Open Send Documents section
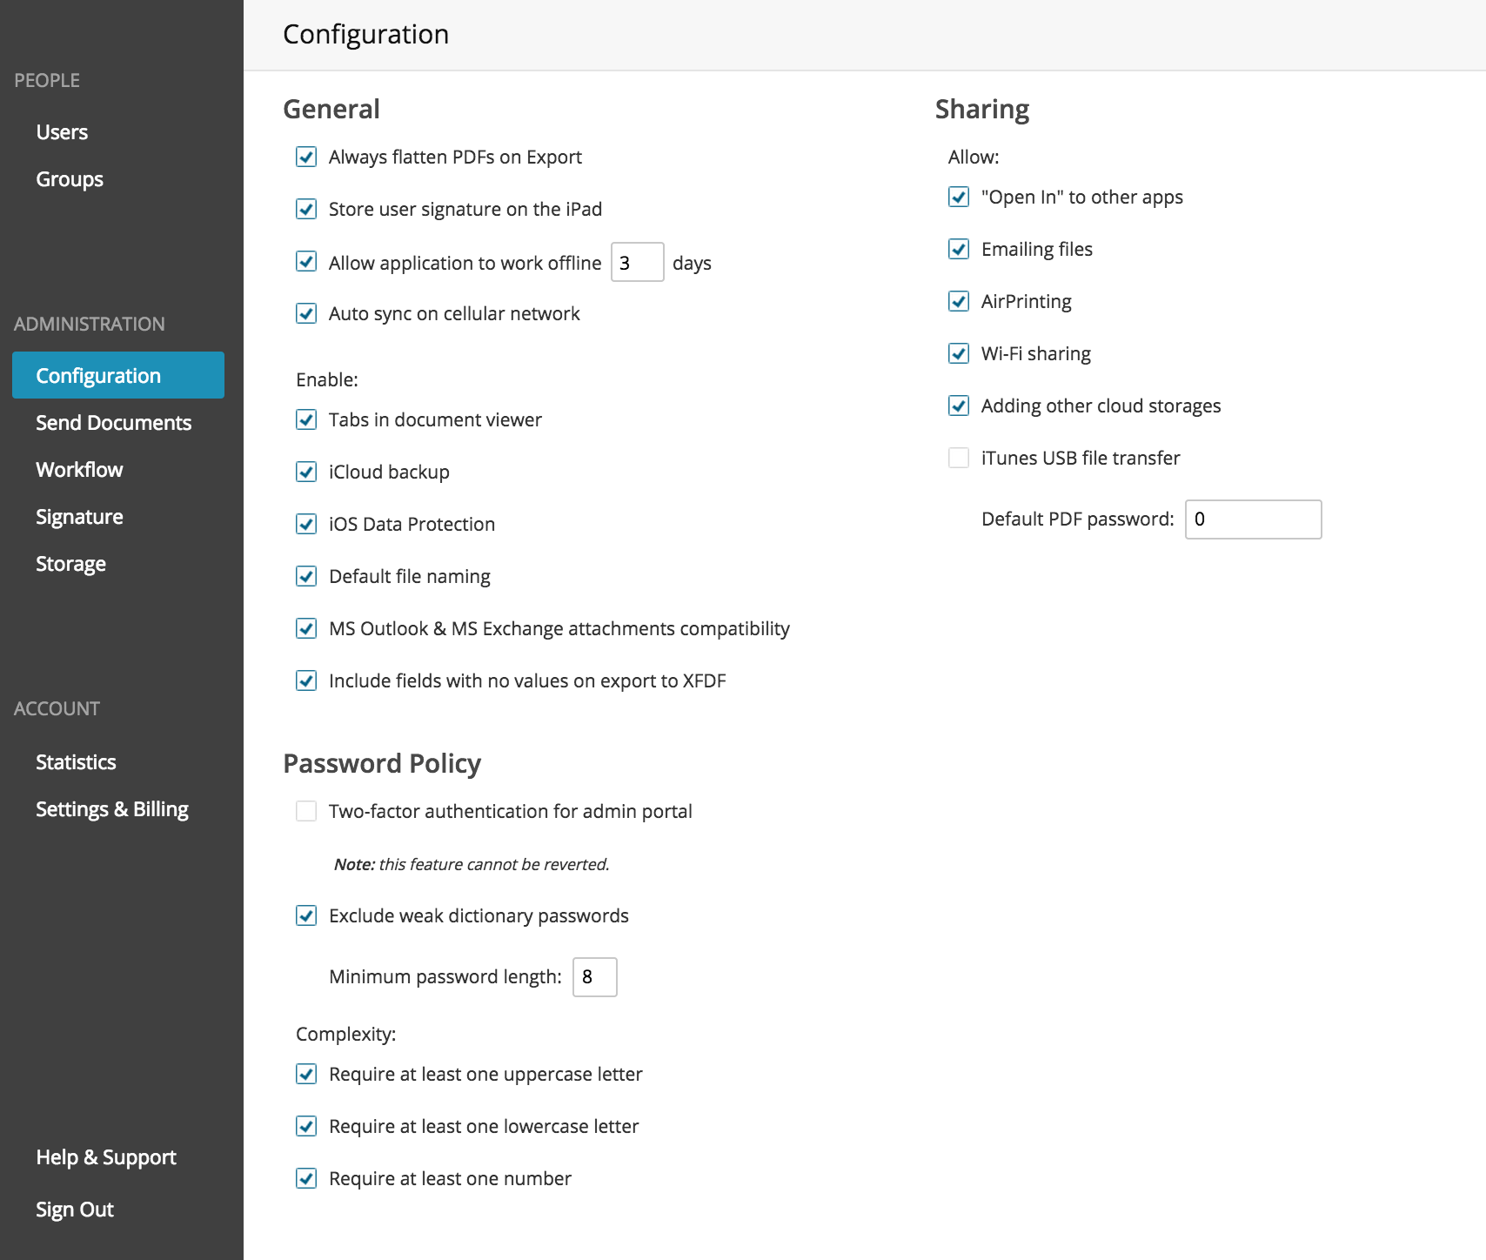1486x1260 pixels. coord(113,422)
